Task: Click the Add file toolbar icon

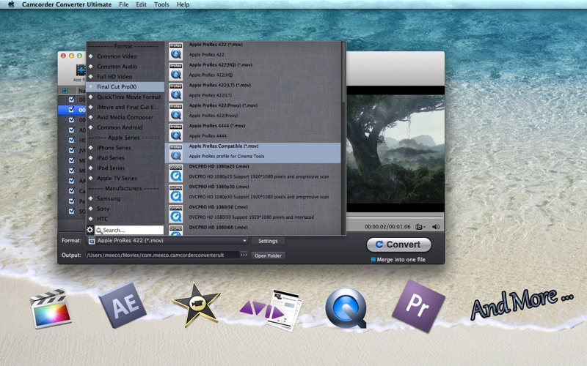Action: coord(81,71)
